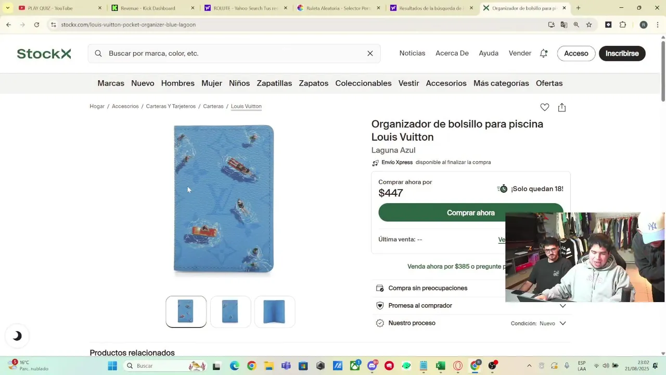666x375 pixels.
Task: Go to Hogar breadcrumb
Action: 97,106
